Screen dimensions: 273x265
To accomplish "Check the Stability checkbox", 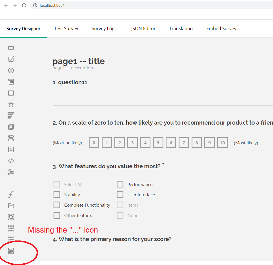I will click(57, 195).
